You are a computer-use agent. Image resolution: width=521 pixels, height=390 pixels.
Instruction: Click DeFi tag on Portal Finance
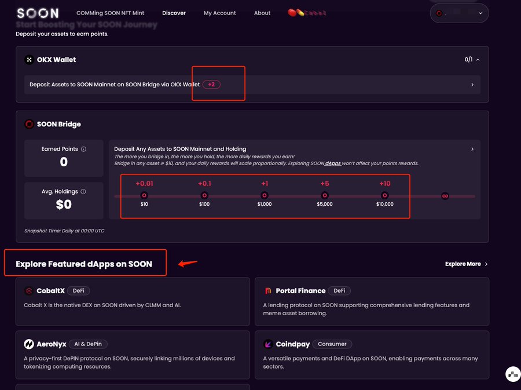pyautogui.click(x=339, y=290)
